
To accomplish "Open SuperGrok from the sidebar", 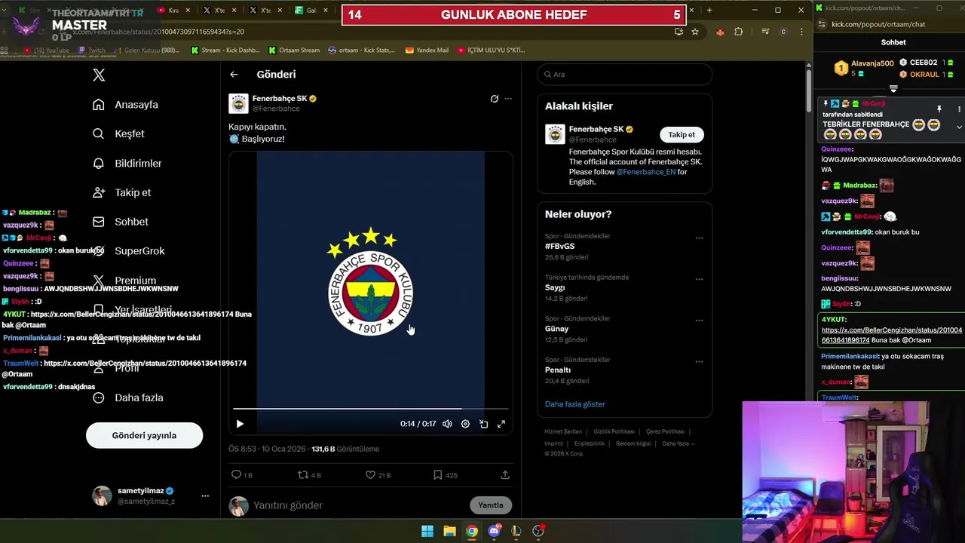I will [x=129, y=251].
